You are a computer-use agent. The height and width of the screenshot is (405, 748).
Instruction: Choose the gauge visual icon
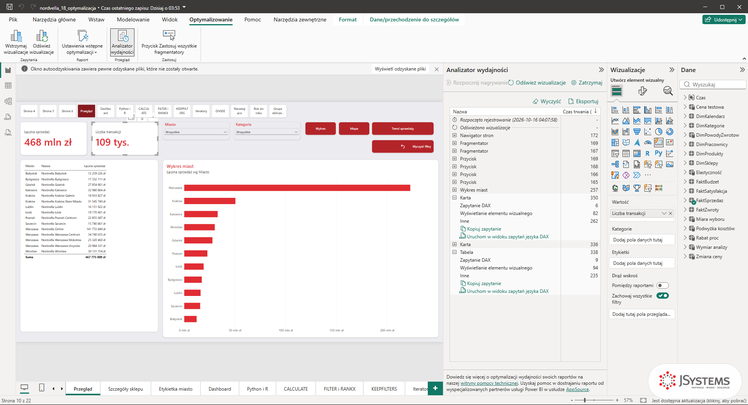[x=647, y=143]
